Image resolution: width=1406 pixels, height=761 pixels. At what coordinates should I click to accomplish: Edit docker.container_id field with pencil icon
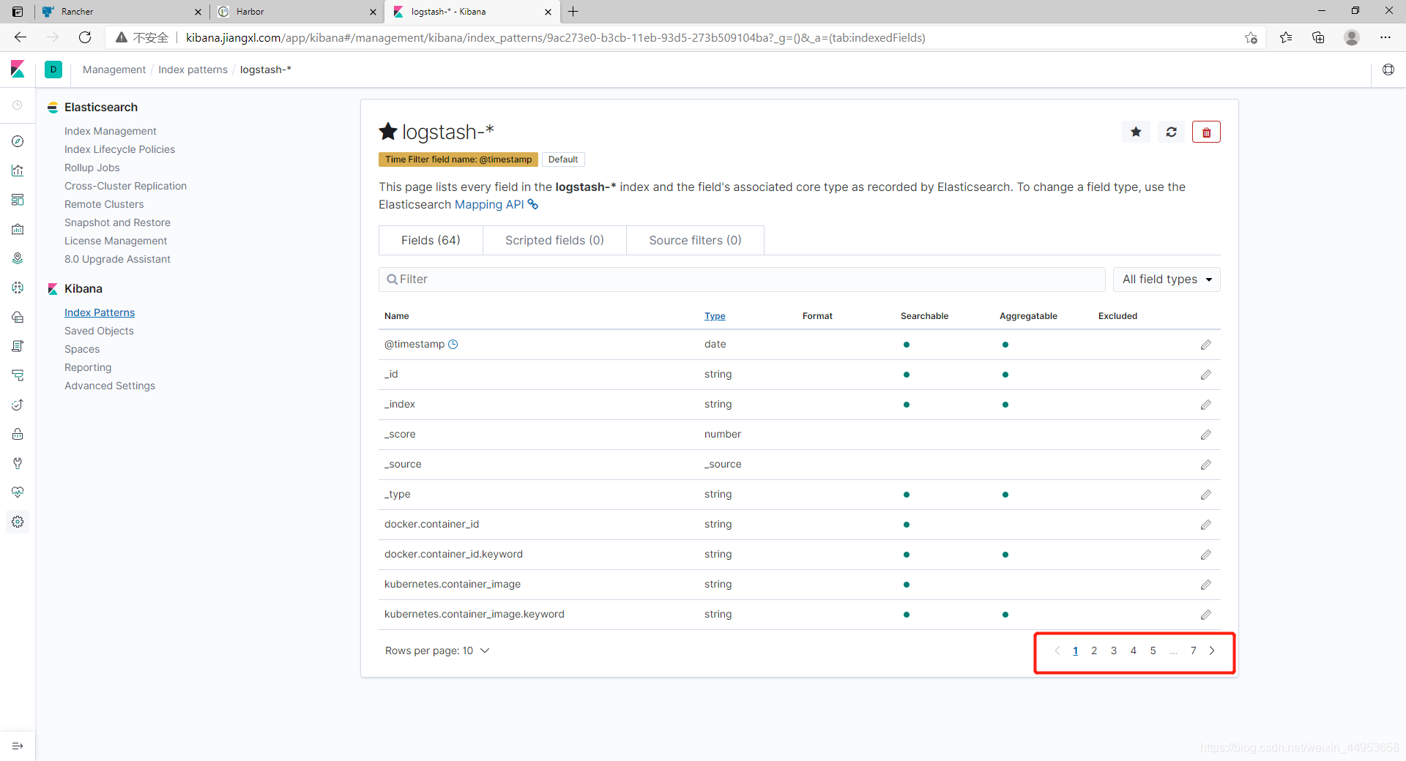[1205, 525]
